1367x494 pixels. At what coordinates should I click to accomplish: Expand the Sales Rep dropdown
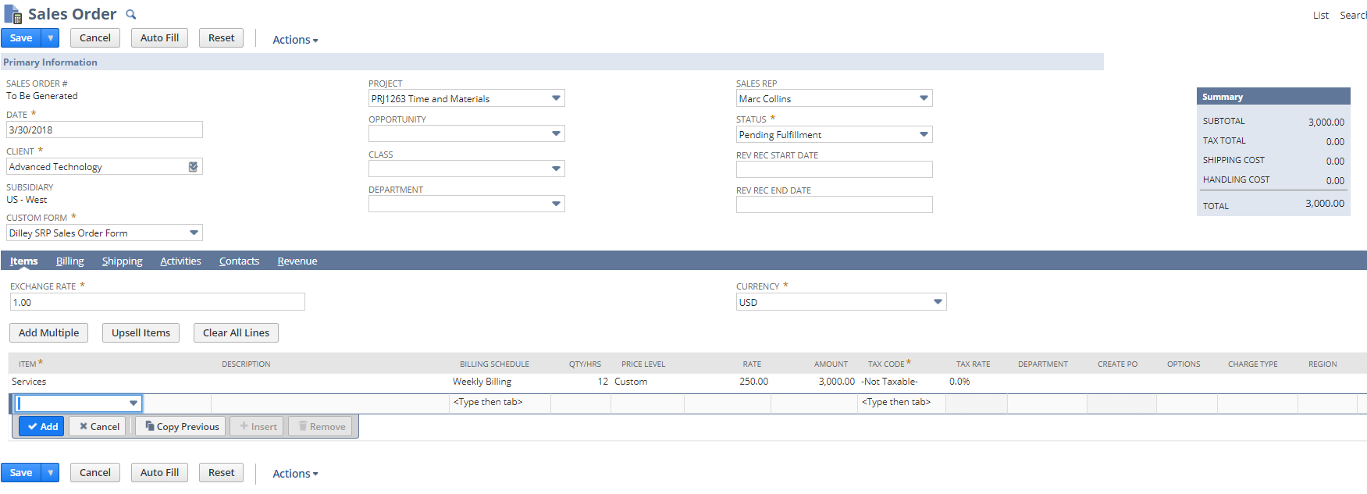click(x=924, y=98)
